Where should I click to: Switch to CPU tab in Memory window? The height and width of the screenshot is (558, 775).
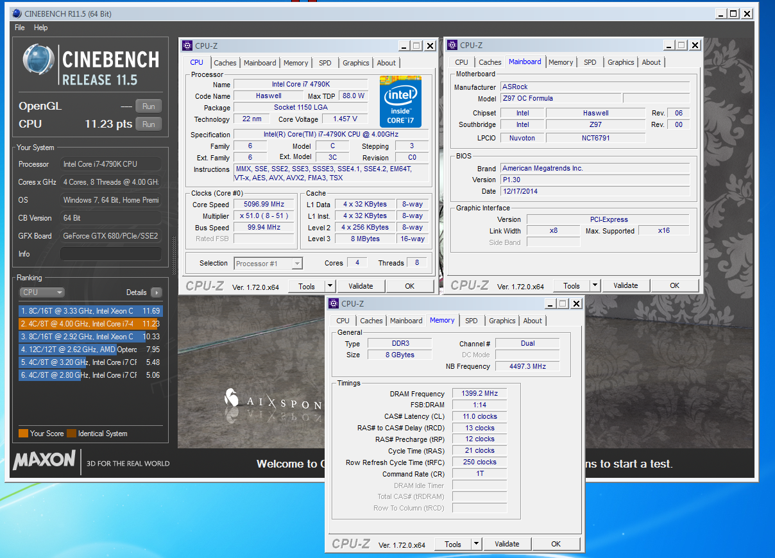[x=343, y=321]
